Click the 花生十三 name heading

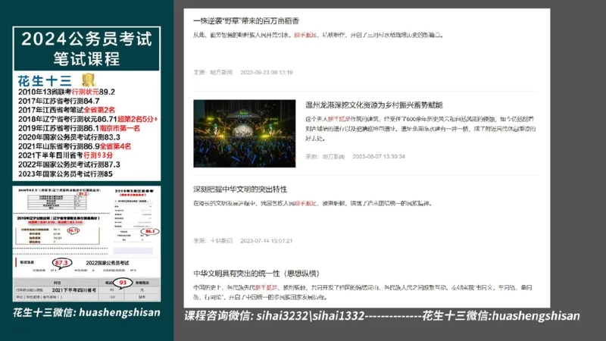click(x=45, y=80)
